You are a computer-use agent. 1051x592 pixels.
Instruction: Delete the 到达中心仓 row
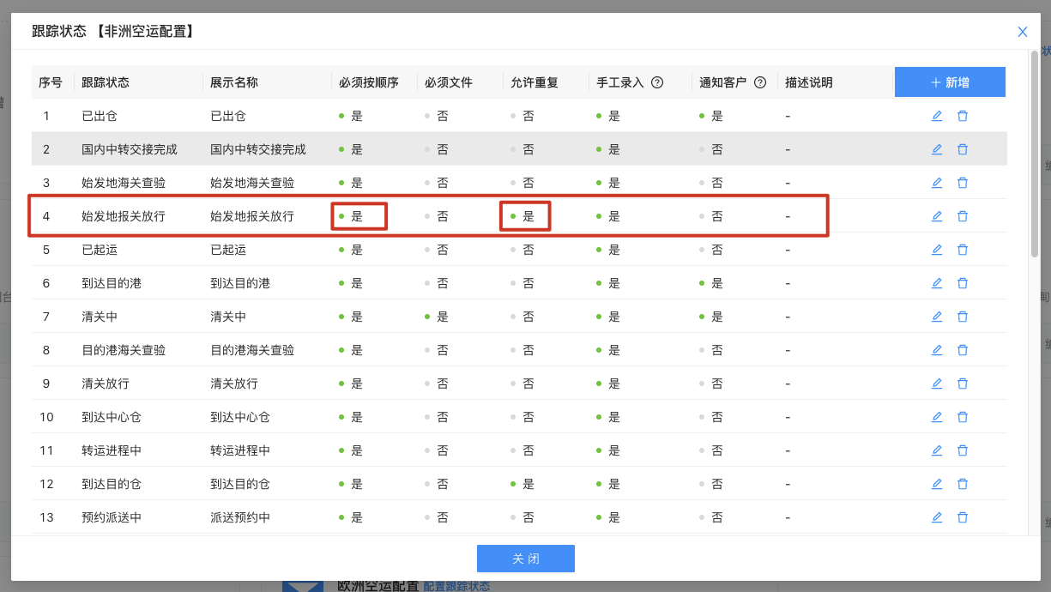[962, 417]
